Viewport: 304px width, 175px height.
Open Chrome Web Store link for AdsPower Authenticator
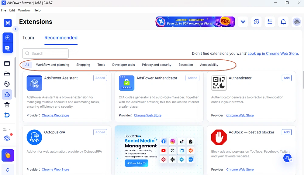[x=148, y=115]
